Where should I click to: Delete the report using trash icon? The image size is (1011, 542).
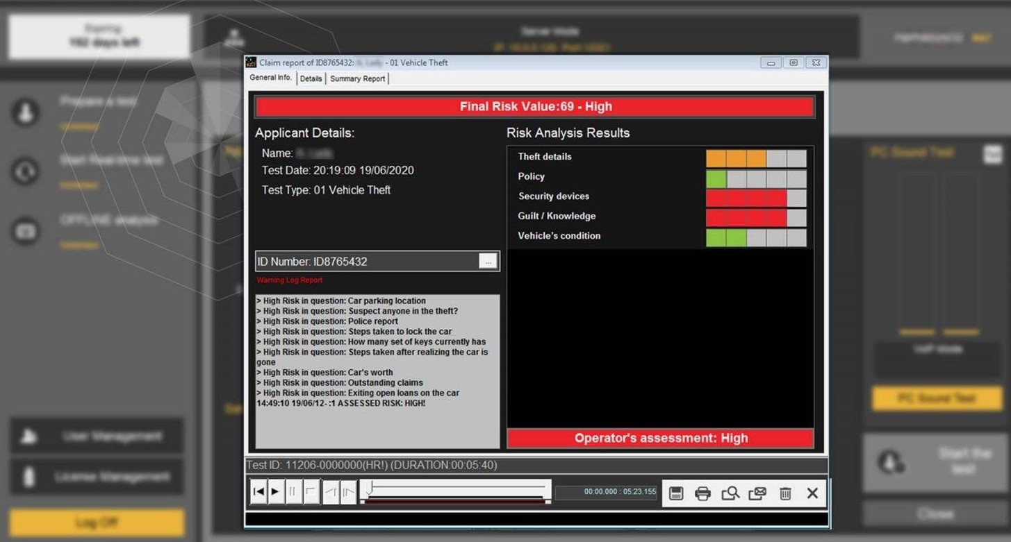coord(785,493)
